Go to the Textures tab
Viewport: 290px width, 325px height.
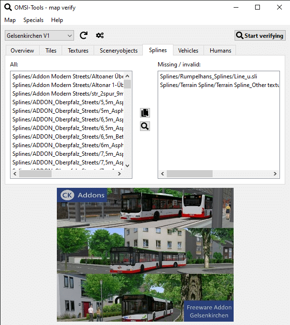(x=78, y=50)
